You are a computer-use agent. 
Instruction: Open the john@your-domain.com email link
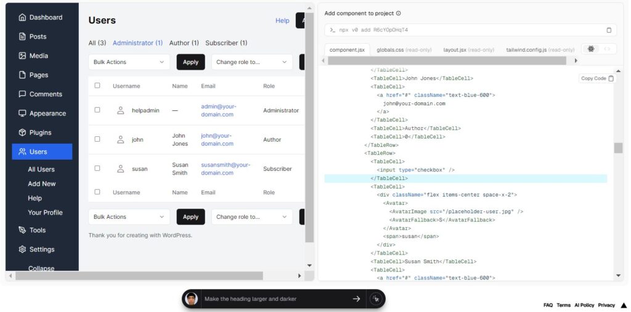218,140
